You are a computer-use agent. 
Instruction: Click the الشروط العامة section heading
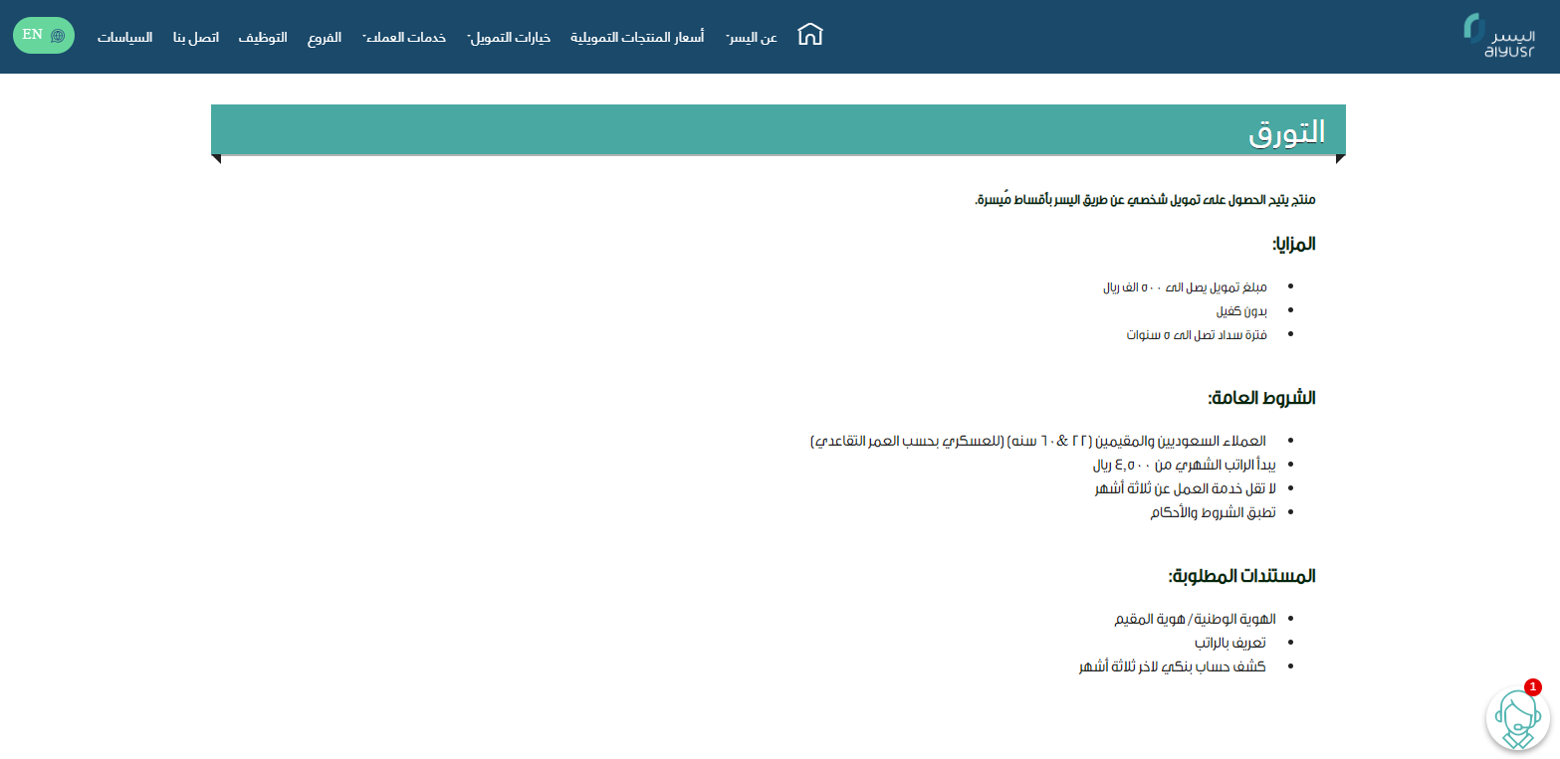[x=1261, y=398]
